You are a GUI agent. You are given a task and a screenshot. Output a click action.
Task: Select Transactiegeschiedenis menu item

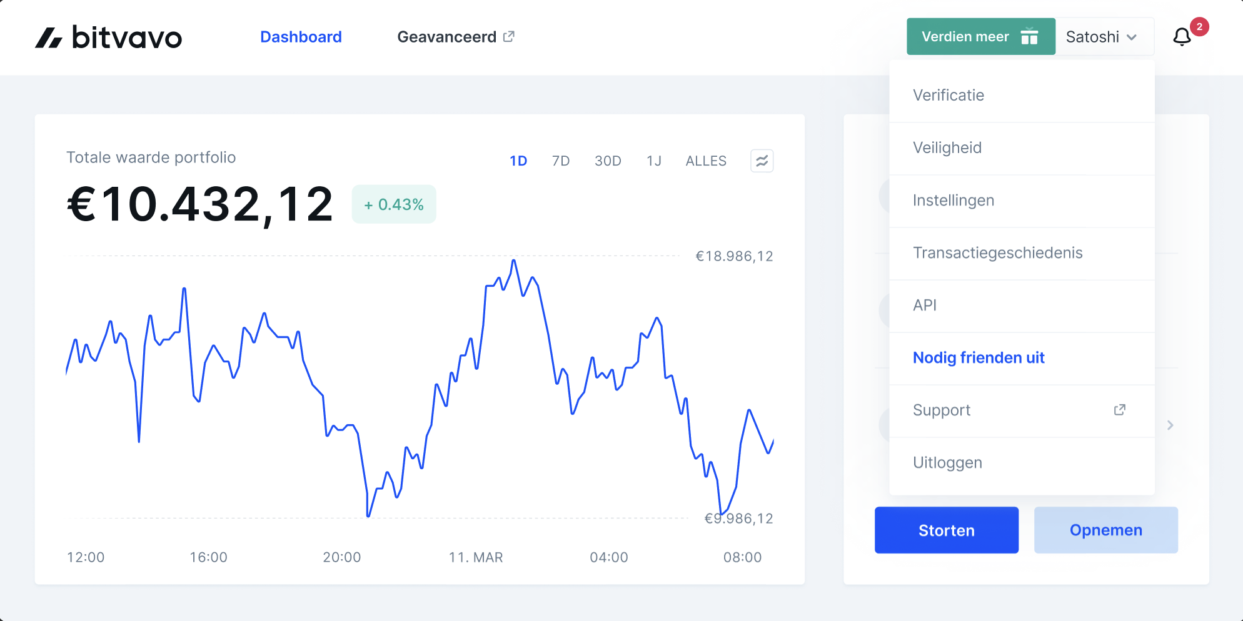(997, 252)
